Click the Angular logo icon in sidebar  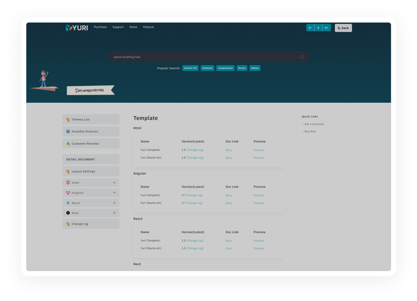click(68, 193)
